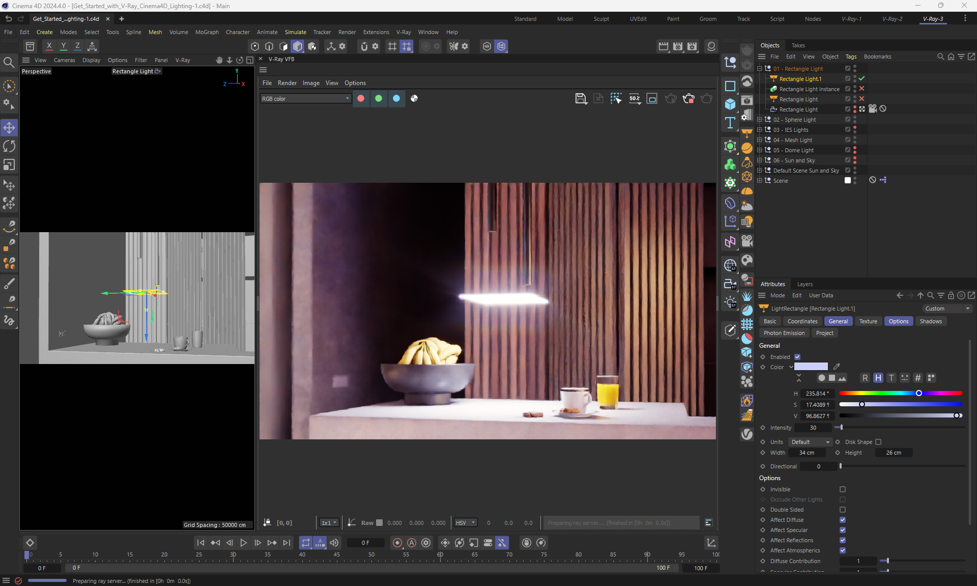Image resolution: width=977 pixels, height=586 pixels.
Task: Click the Cube primitive icon
Action: coord(730,104)
